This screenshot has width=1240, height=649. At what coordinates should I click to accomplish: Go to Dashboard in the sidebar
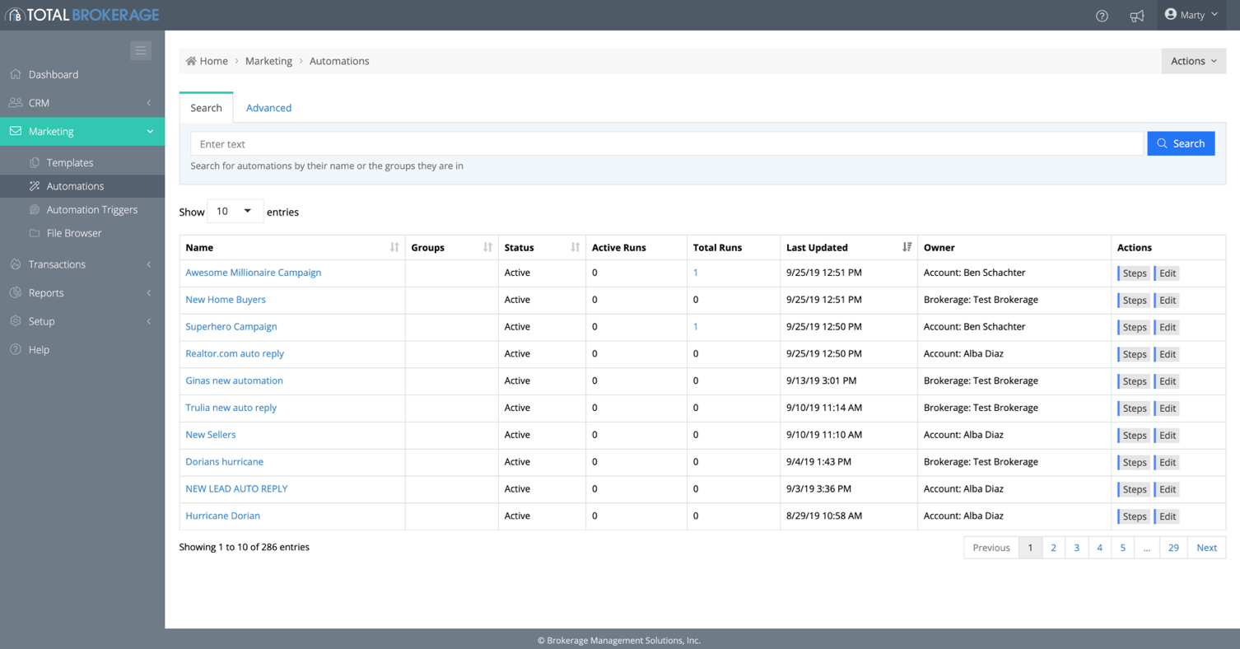pos(82,74)
